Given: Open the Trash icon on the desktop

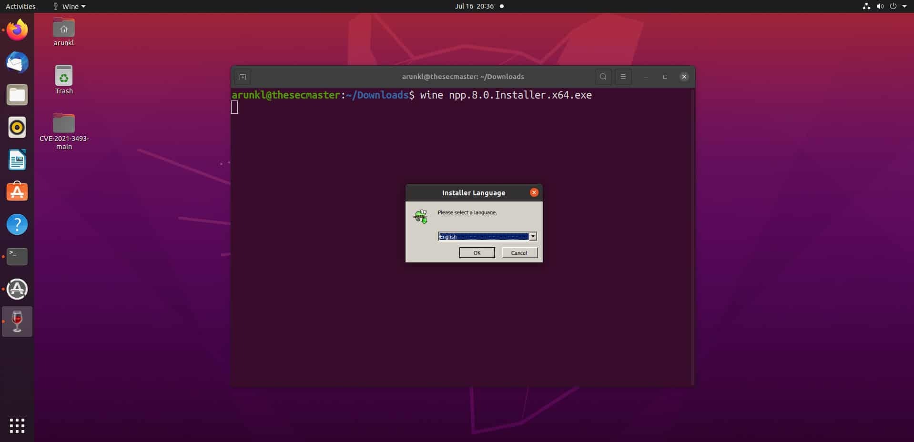Looking at the screenshot, I should point(64,80).
